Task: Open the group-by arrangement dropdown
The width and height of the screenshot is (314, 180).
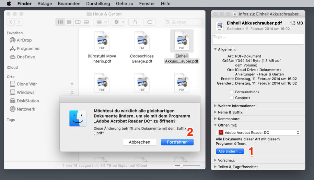Action: (102, 22)
